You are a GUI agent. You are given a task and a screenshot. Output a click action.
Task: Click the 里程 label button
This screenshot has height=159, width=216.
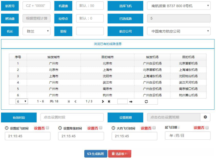[x=63, y=31]
